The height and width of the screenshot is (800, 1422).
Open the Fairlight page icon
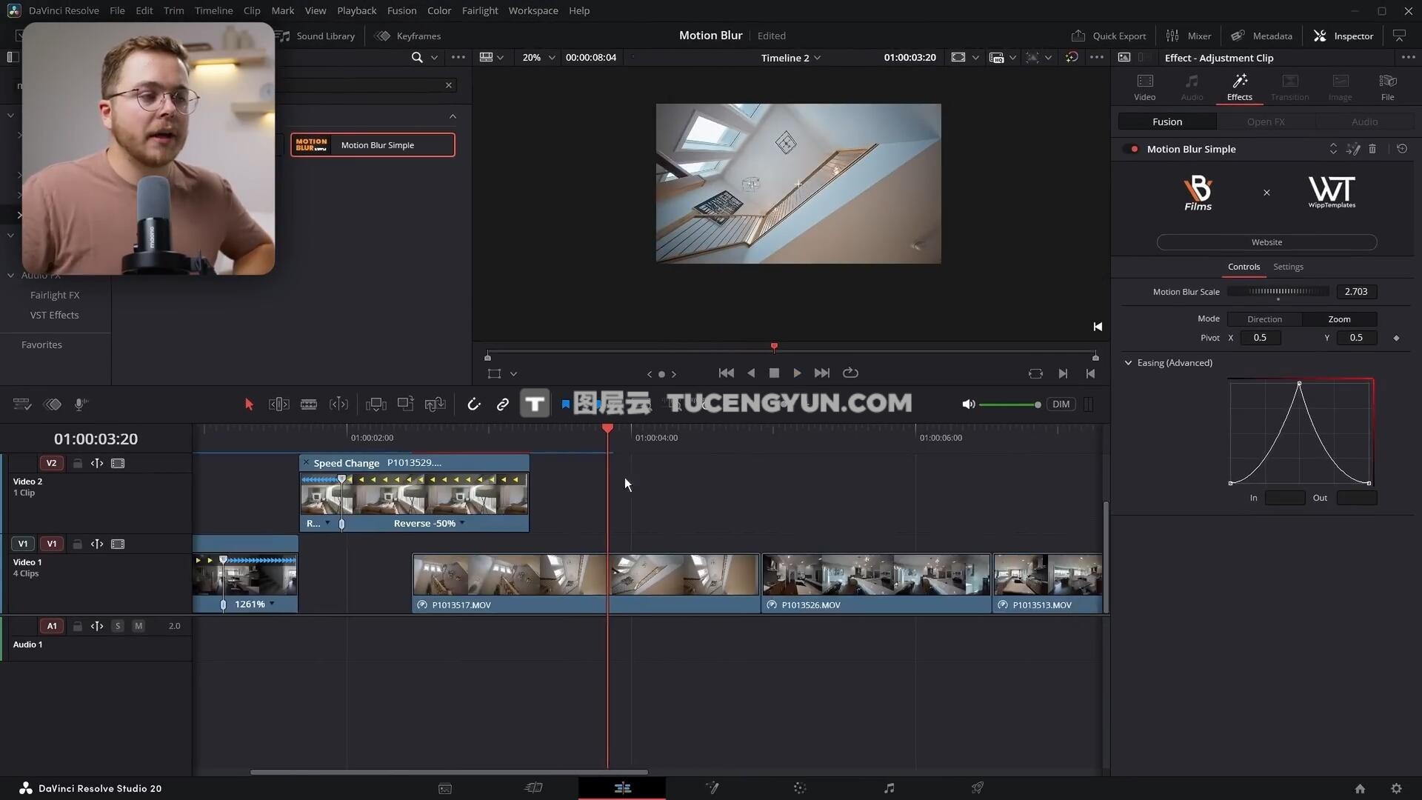[x=889, y=788]
